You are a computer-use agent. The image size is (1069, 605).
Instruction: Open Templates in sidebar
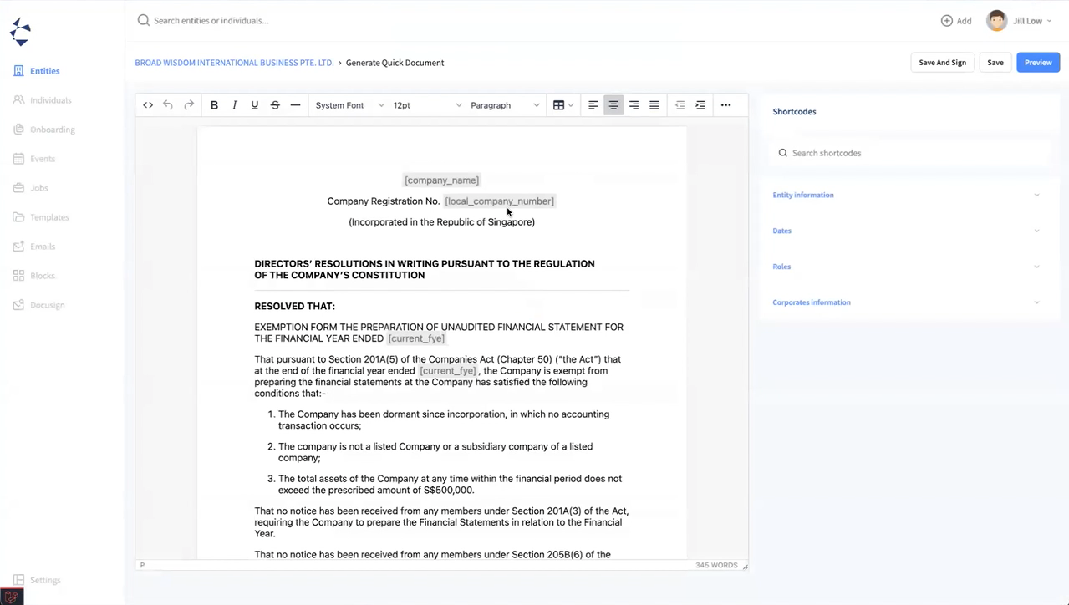point(40,217)
